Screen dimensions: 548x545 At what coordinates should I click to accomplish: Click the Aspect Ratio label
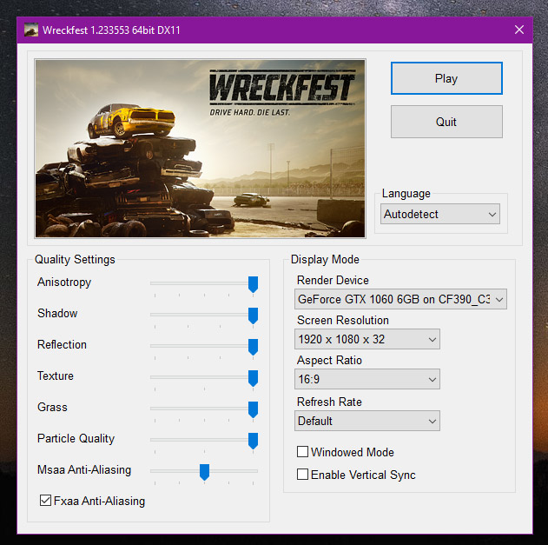[x=329, y=361]
